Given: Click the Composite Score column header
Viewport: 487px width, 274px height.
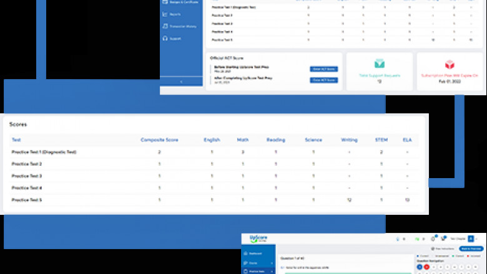Looking at the screenshot, I should click(x=159, y=140).
